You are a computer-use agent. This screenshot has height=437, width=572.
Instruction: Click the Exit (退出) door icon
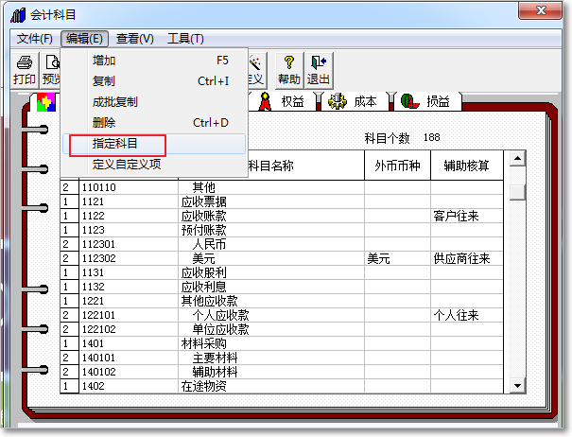tap(318, 62)
